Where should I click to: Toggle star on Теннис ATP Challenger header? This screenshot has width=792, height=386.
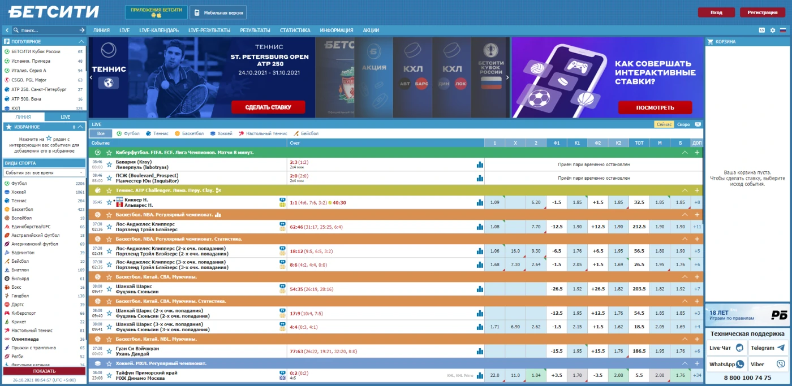click(x=109, y=190)
